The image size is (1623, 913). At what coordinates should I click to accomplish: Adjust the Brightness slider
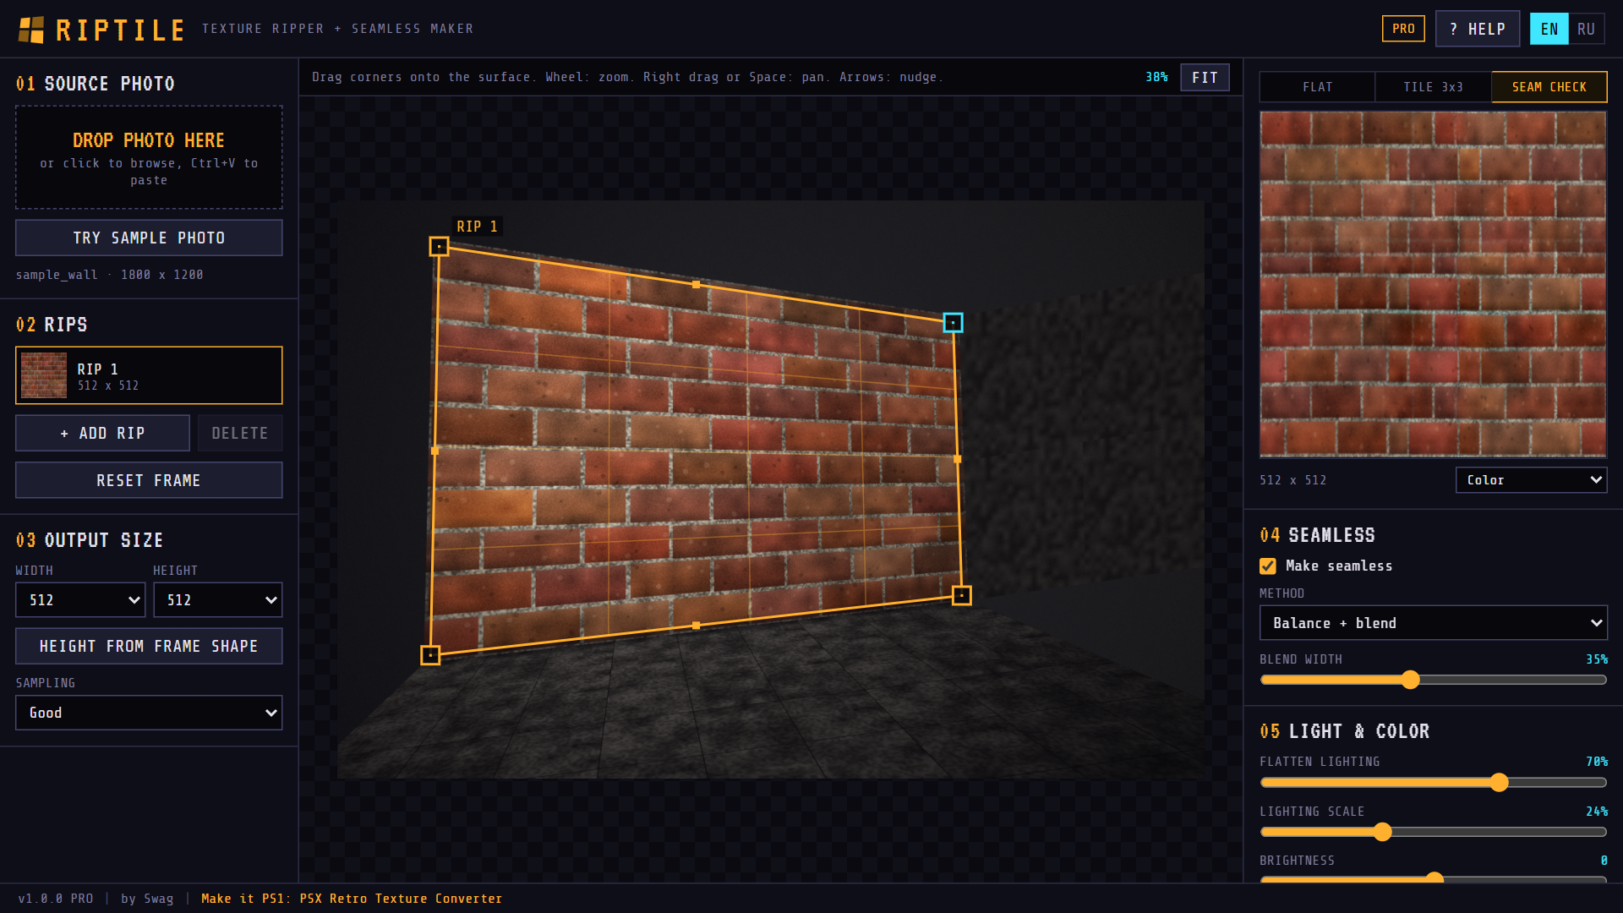click(x=1433, y=879)
